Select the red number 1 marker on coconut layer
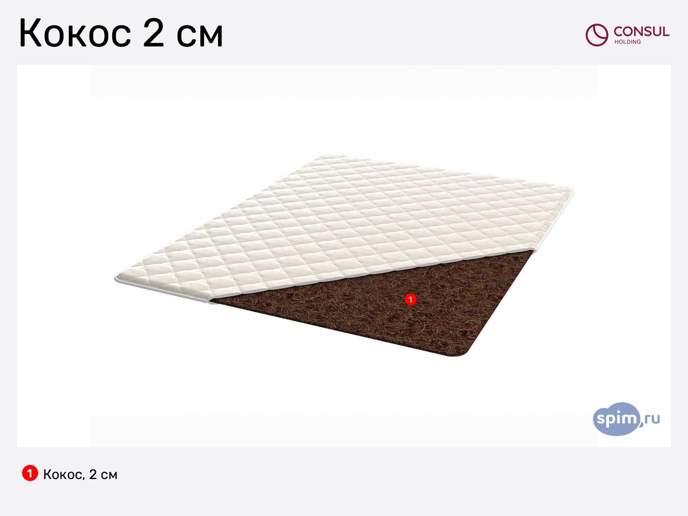Image resolution: width=688 pixels, height=516 pixels. 411,299
